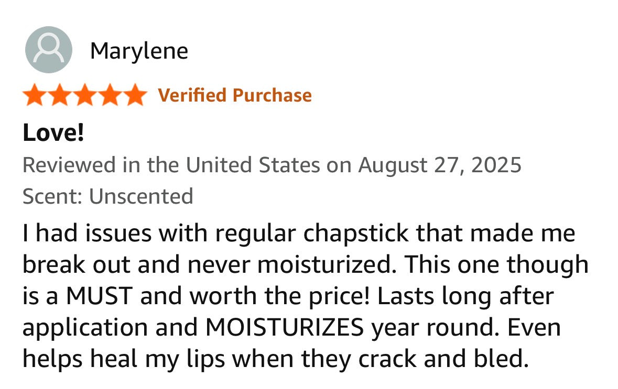Click the date August 27, 2025

(440, 165)
